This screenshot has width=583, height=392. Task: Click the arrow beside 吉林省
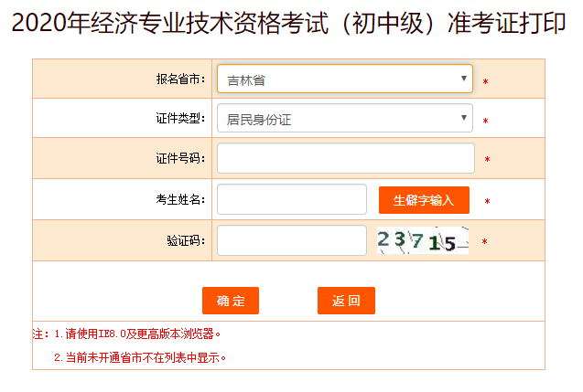pyautogui.click(x=464, y=79)
